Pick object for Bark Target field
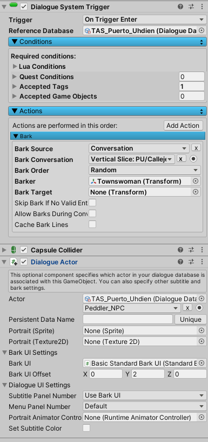The height and width of the screenshot is (442, 208). [x=196, y=192]
